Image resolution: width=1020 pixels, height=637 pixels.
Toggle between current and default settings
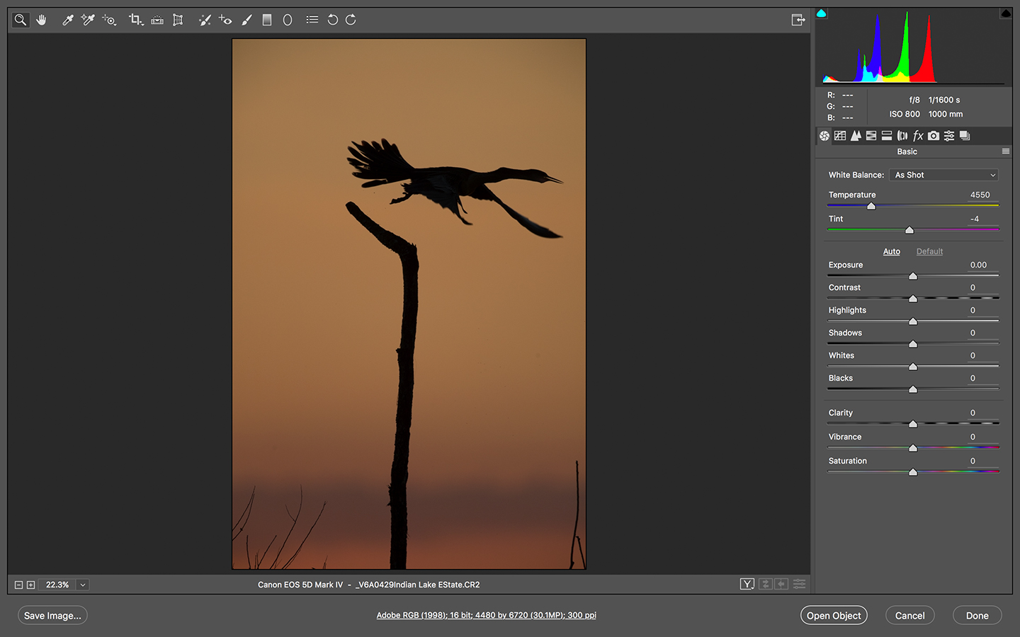pos(799,584)
